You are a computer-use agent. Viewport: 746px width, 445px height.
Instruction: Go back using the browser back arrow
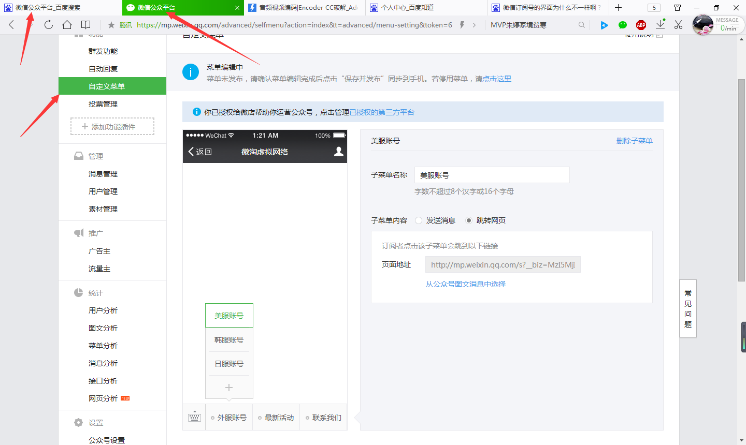(11, 24)
